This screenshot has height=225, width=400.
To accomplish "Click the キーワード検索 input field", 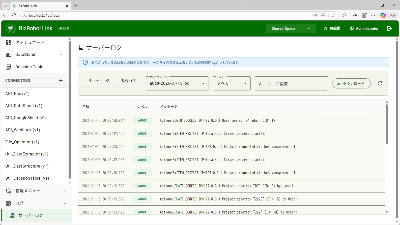I will 291,83.
